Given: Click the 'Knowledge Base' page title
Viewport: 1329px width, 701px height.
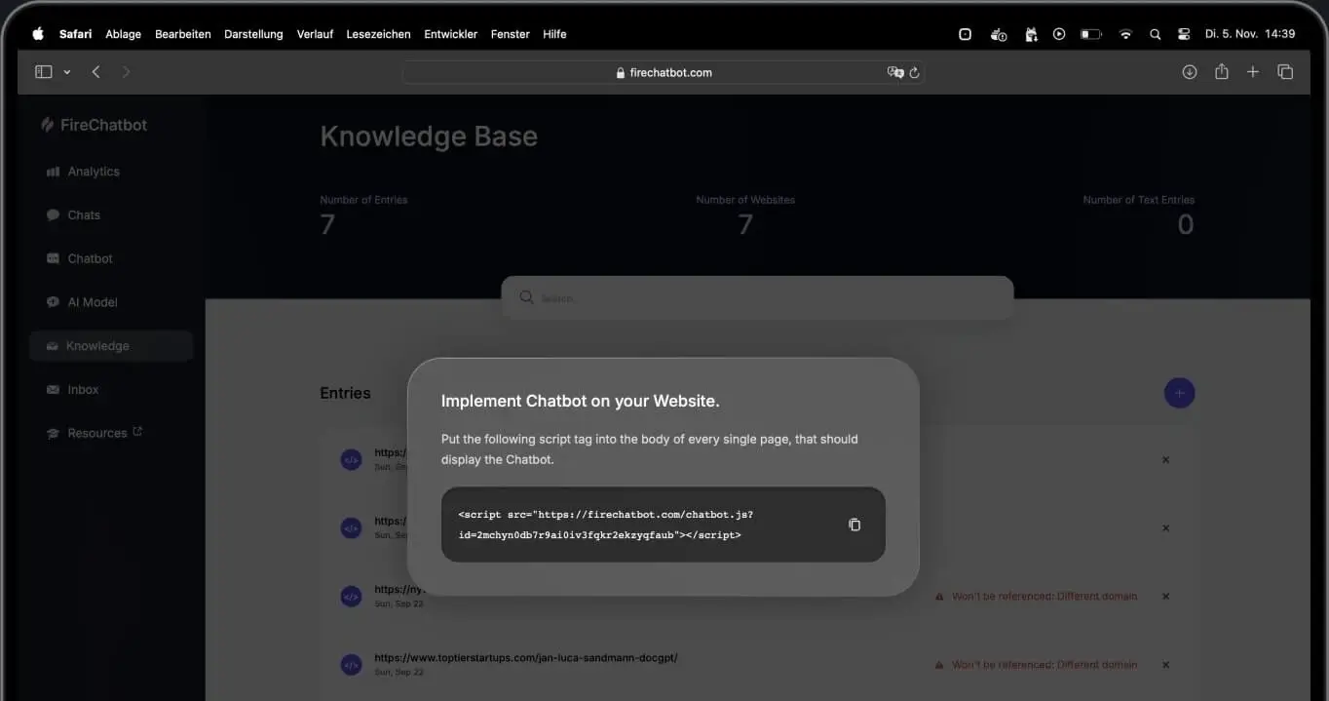Looking at the screenshot, I should (x=429, y=136).
